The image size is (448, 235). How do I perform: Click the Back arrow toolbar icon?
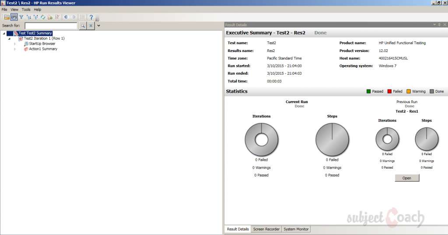pos(66,17)
